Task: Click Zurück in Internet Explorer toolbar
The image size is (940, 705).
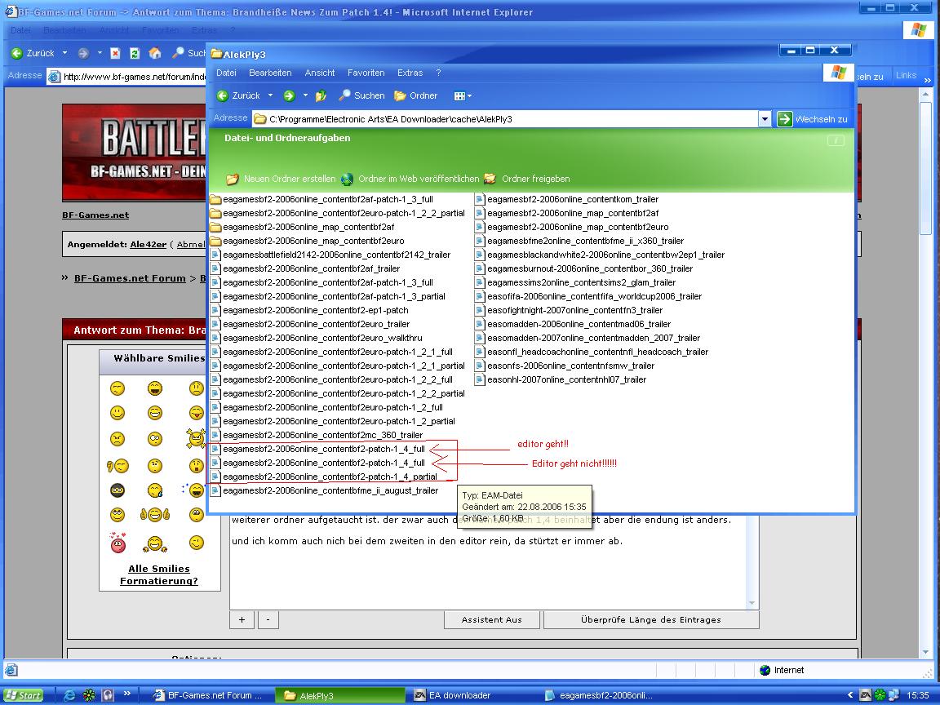Action: click(33, 53)
